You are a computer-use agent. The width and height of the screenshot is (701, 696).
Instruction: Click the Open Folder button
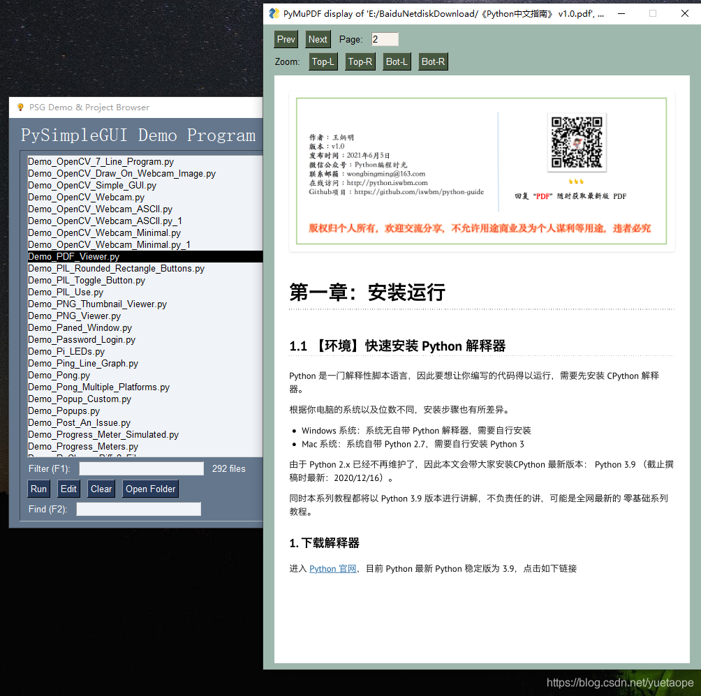tap(150, 489)
